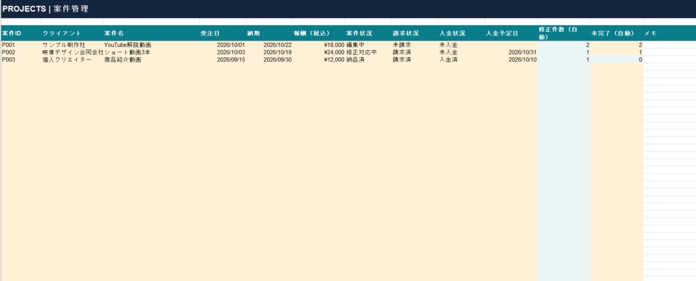The height and width of the screenshot is (281, 696).
Task: Click the 案件名 column header
Action: click(x=152, y=33)
